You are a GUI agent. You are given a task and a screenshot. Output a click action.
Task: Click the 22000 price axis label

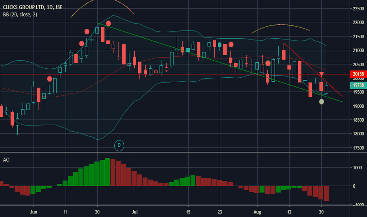coord(358,22)
